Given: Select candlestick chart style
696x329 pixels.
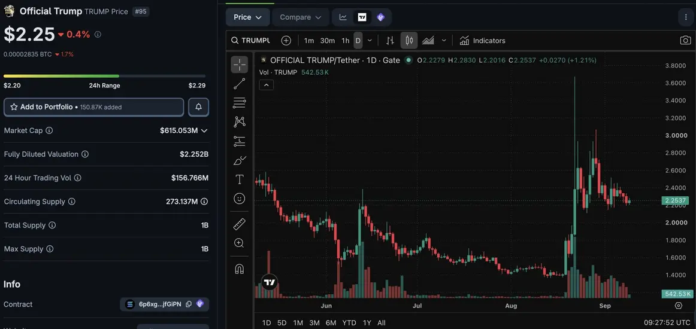Looking at the screenshot, I should coord(409,40).
